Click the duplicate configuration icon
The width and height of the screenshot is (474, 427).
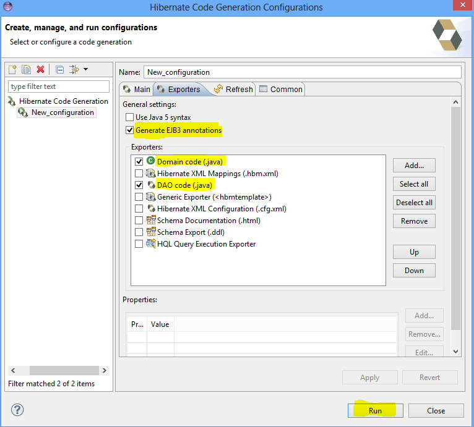coord(27,69)
